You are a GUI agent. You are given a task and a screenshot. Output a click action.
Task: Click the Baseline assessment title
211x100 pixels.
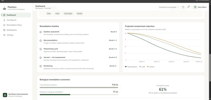coord(51,32)
